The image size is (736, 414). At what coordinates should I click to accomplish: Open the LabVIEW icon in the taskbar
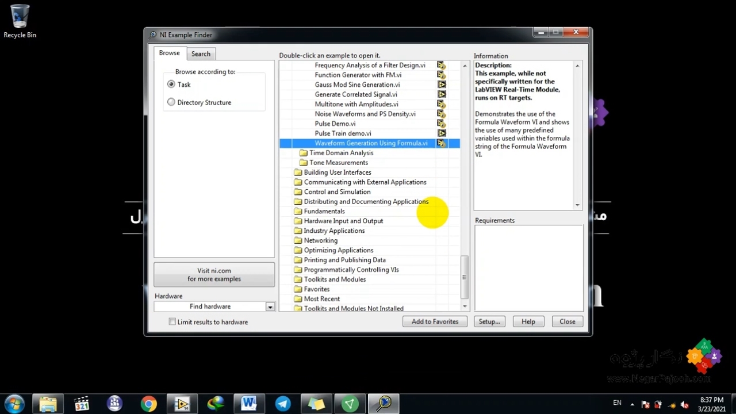(182, 404)
